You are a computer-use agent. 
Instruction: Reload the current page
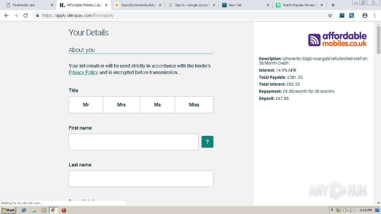26,15
